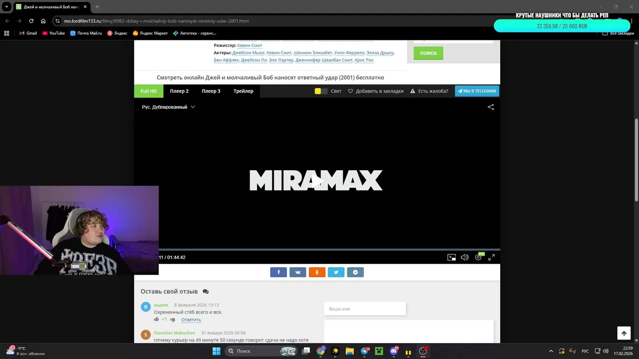Focus the comment text area
Viewport: 639px width, 359px height.
(x=409, y=332)
